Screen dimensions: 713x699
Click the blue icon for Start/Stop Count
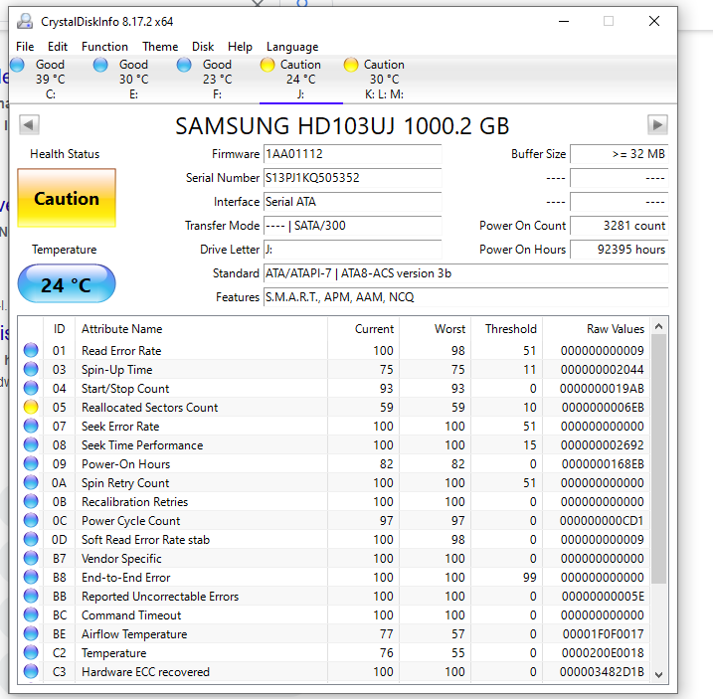pos(31,388)
